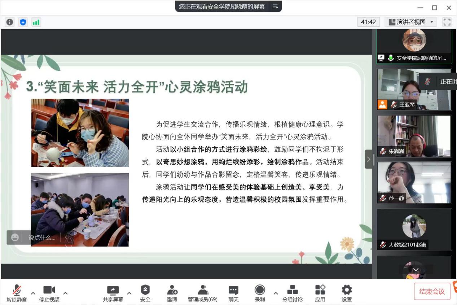Select 王亚琴 video thumbnail
This screenshot has width=457, height=305.
tap(414, 89)
